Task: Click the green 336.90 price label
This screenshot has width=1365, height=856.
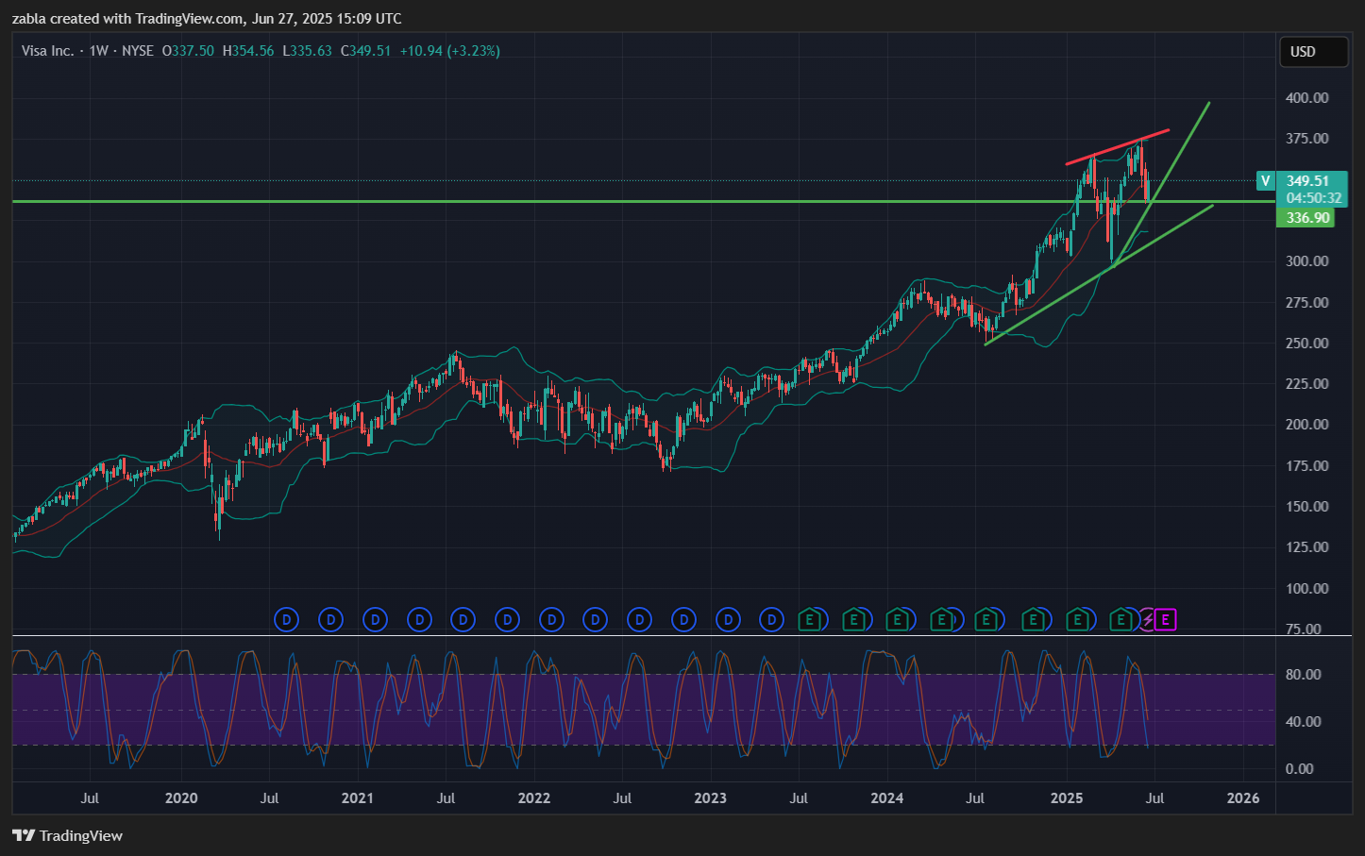Action: 1307,218
